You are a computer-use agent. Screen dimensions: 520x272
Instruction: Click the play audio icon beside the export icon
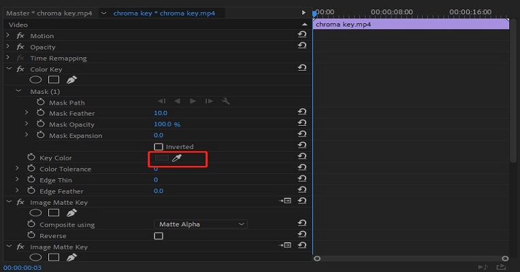[483, 267]
